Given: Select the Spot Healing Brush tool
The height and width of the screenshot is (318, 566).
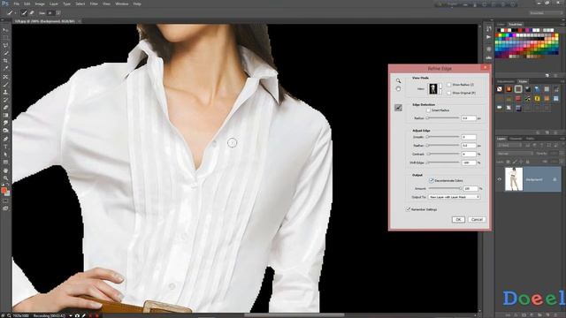Looking at the screenshot, I should pyautogui.click(x=5, y=77).
